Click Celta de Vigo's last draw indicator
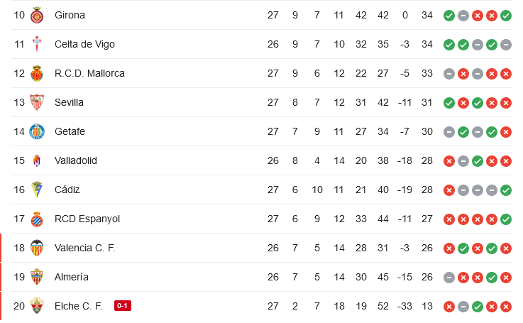 click(506, 45)
